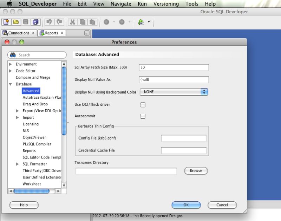Image resolution: width=281 pixels, height=221 pixels.
Task: Enable the Autocommit checkbox
Action: coord(143,116)
